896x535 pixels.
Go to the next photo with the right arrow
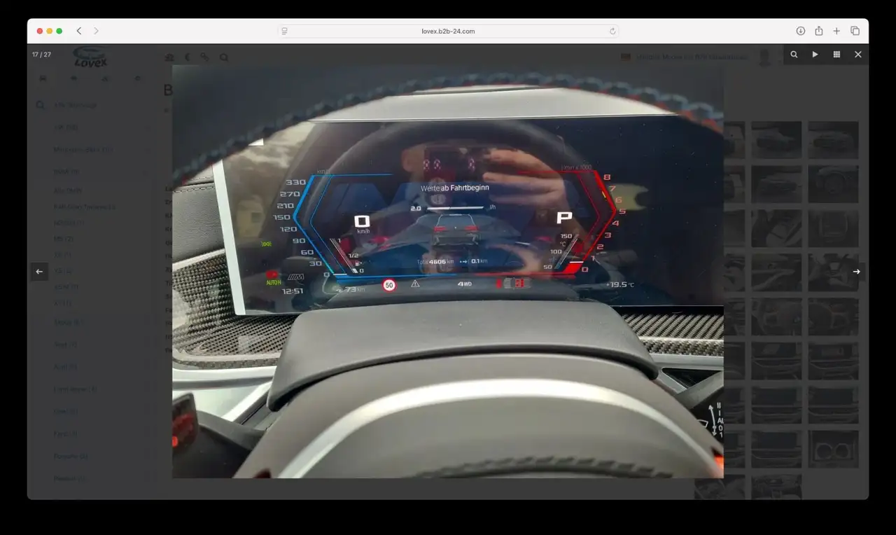tap(856, 272)
